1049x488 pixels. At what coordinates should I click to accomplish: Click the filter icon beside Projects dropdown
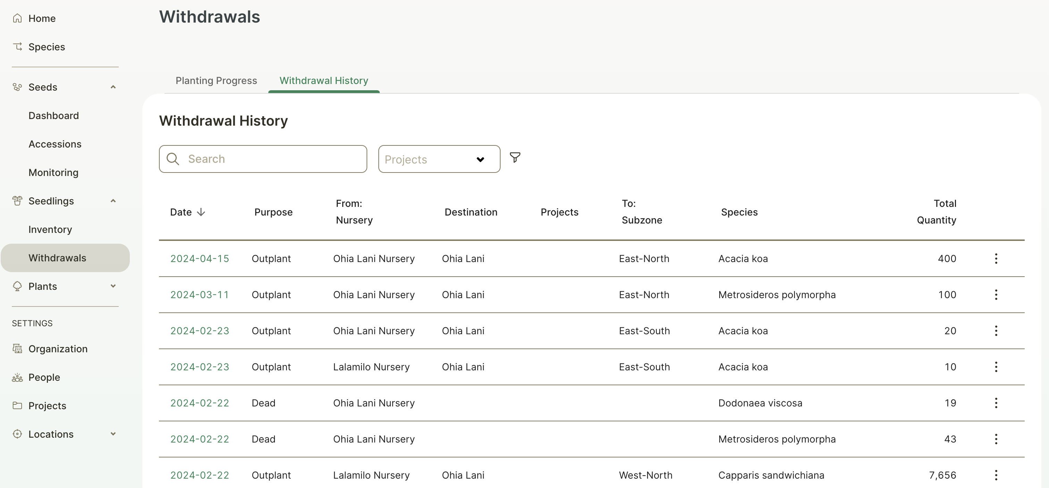(x=515, y=158)
